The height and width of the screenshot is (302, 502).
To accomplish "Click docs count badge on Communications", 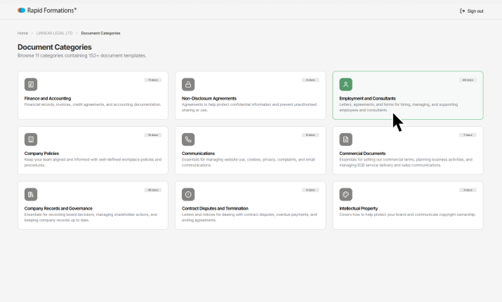I will [310, 135].
